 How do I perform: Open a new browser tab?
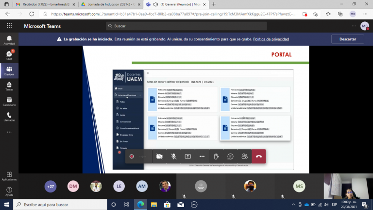214,4
